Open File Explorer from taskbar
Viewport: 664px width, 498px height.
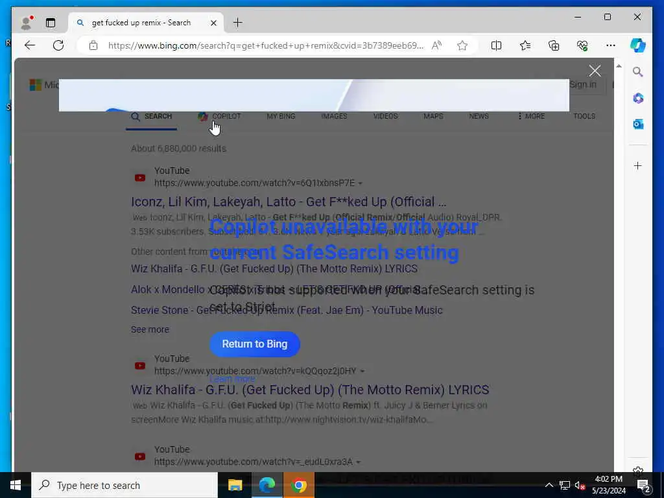[x=235, y=485]
